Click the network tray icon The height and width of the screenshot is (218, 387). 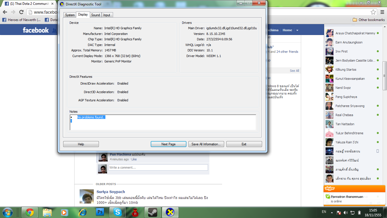coord(352,212)
